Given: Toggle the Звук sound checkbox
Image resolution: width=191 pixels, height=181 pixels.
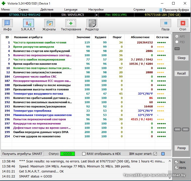Looking at the screenshot, I should coord(176,162).
